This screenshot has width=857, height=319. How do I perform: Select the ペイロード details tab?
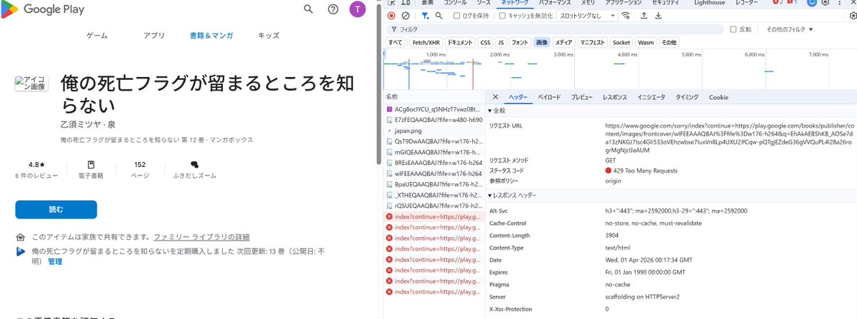pos(548,97)
